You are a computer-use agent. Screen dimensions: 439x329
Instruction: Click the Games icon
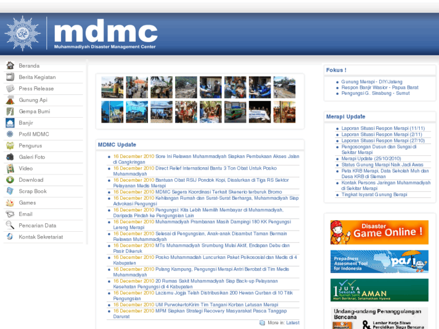pyautogui.click(x=10, y=203)
